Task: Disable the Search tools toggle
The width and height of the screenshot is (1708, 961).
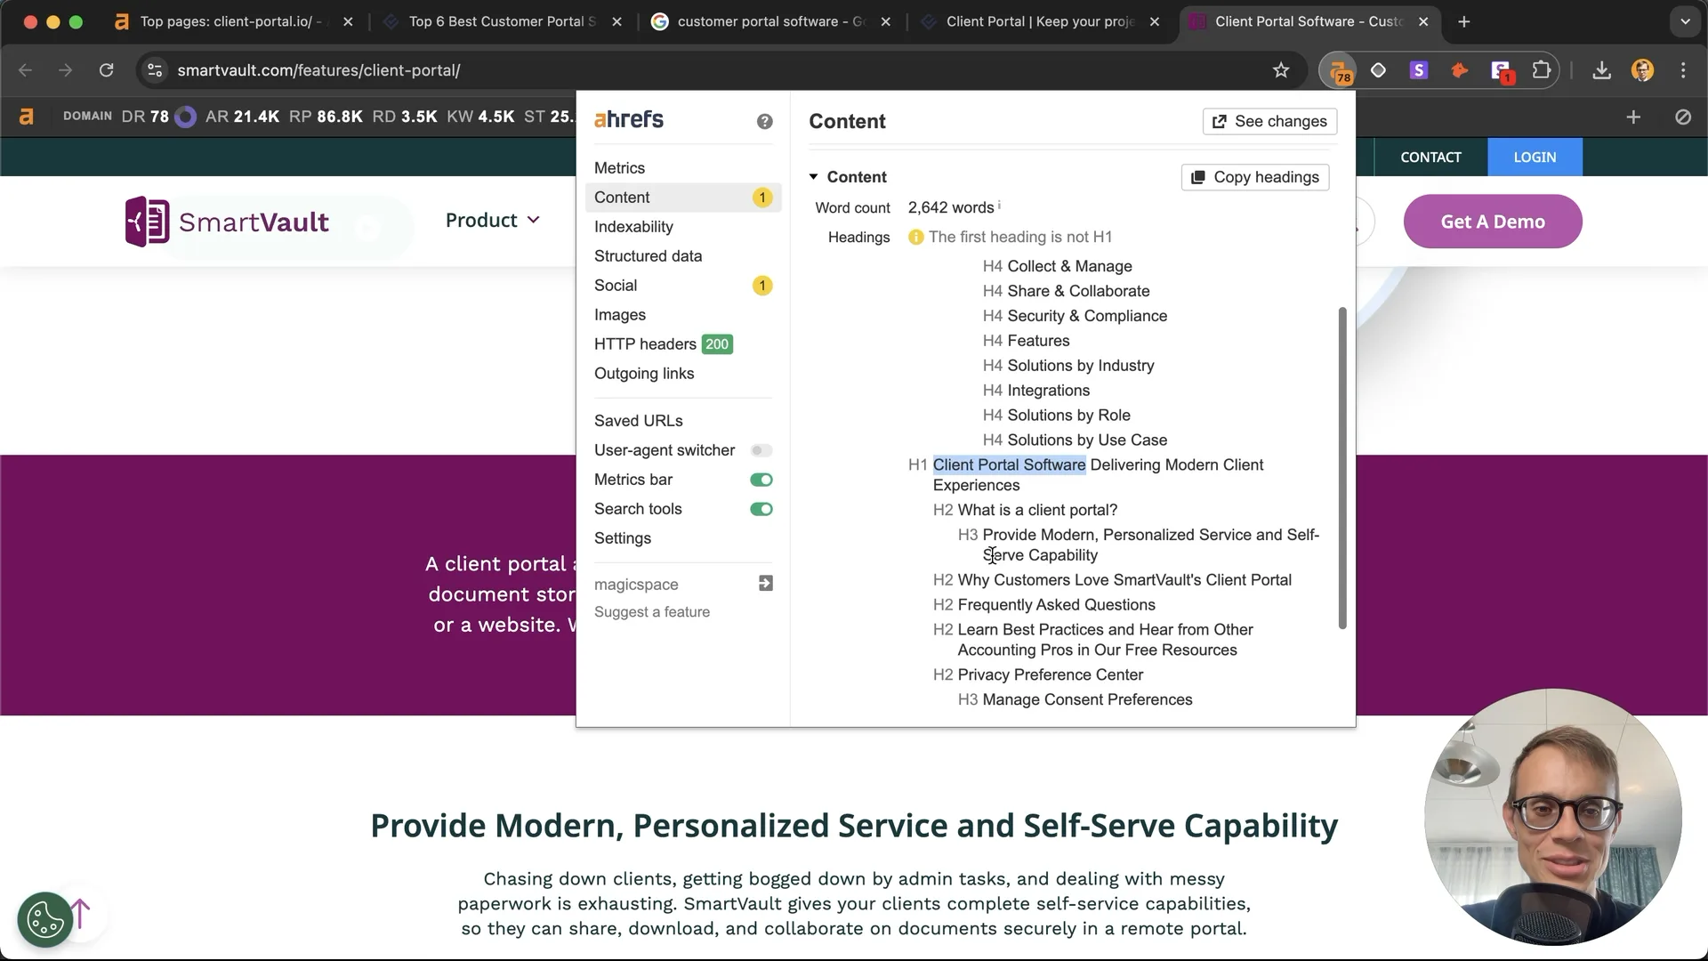Action: coord(761,509)
